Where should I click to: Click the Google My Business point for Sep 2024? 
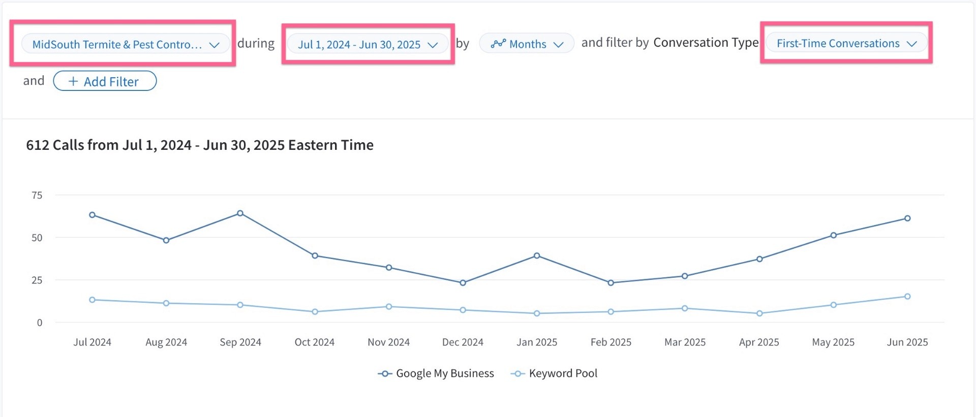pos(240,213)
